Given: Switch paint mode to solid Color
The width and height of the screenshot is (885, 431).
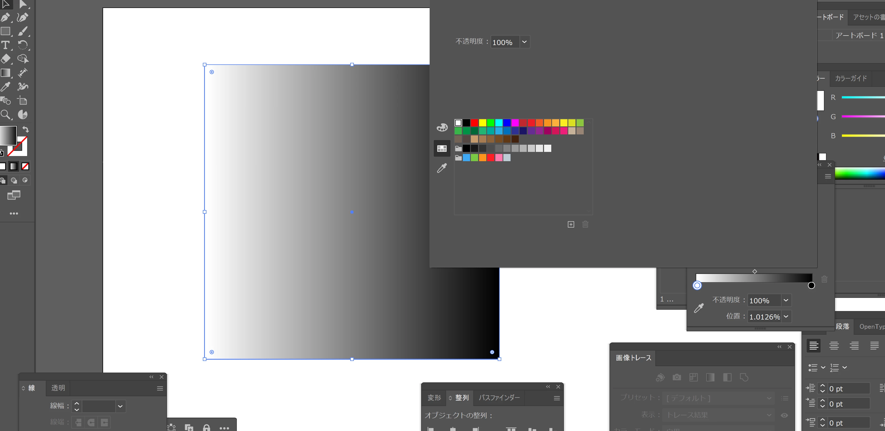Looking at the screenshot, I should pos(3,166).
